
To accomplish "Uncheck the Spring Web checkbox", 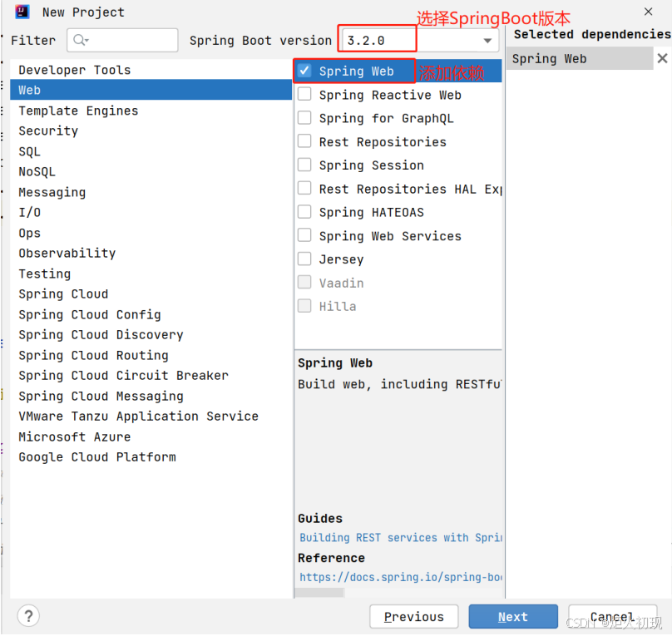I will pos(304,71).
